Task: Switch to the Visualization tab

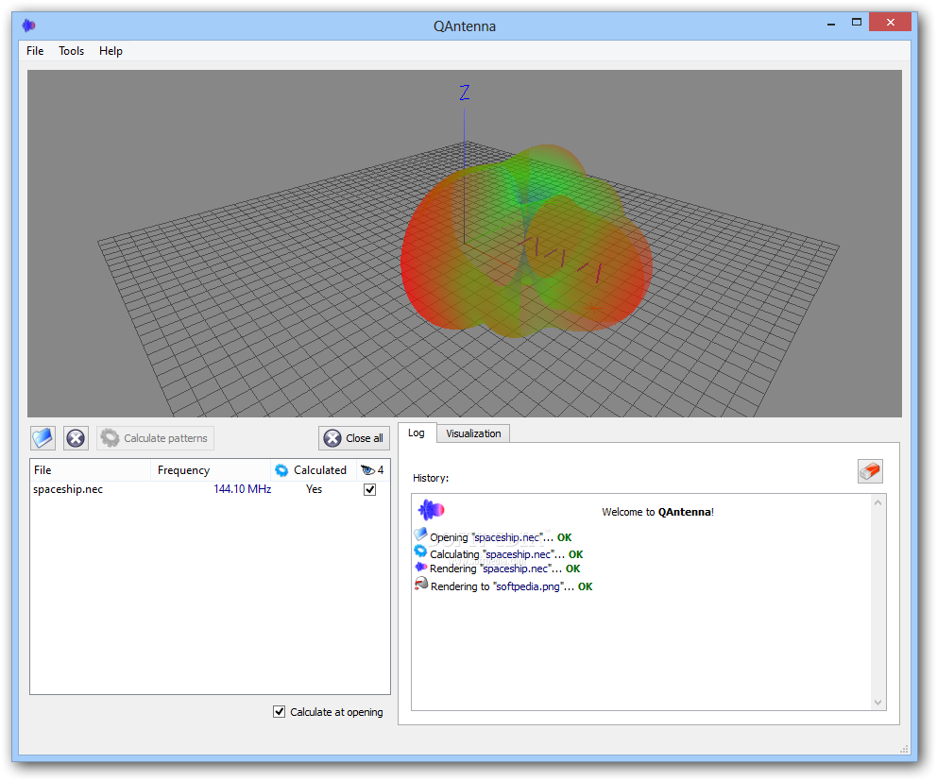Action: (x=473, y=433)
